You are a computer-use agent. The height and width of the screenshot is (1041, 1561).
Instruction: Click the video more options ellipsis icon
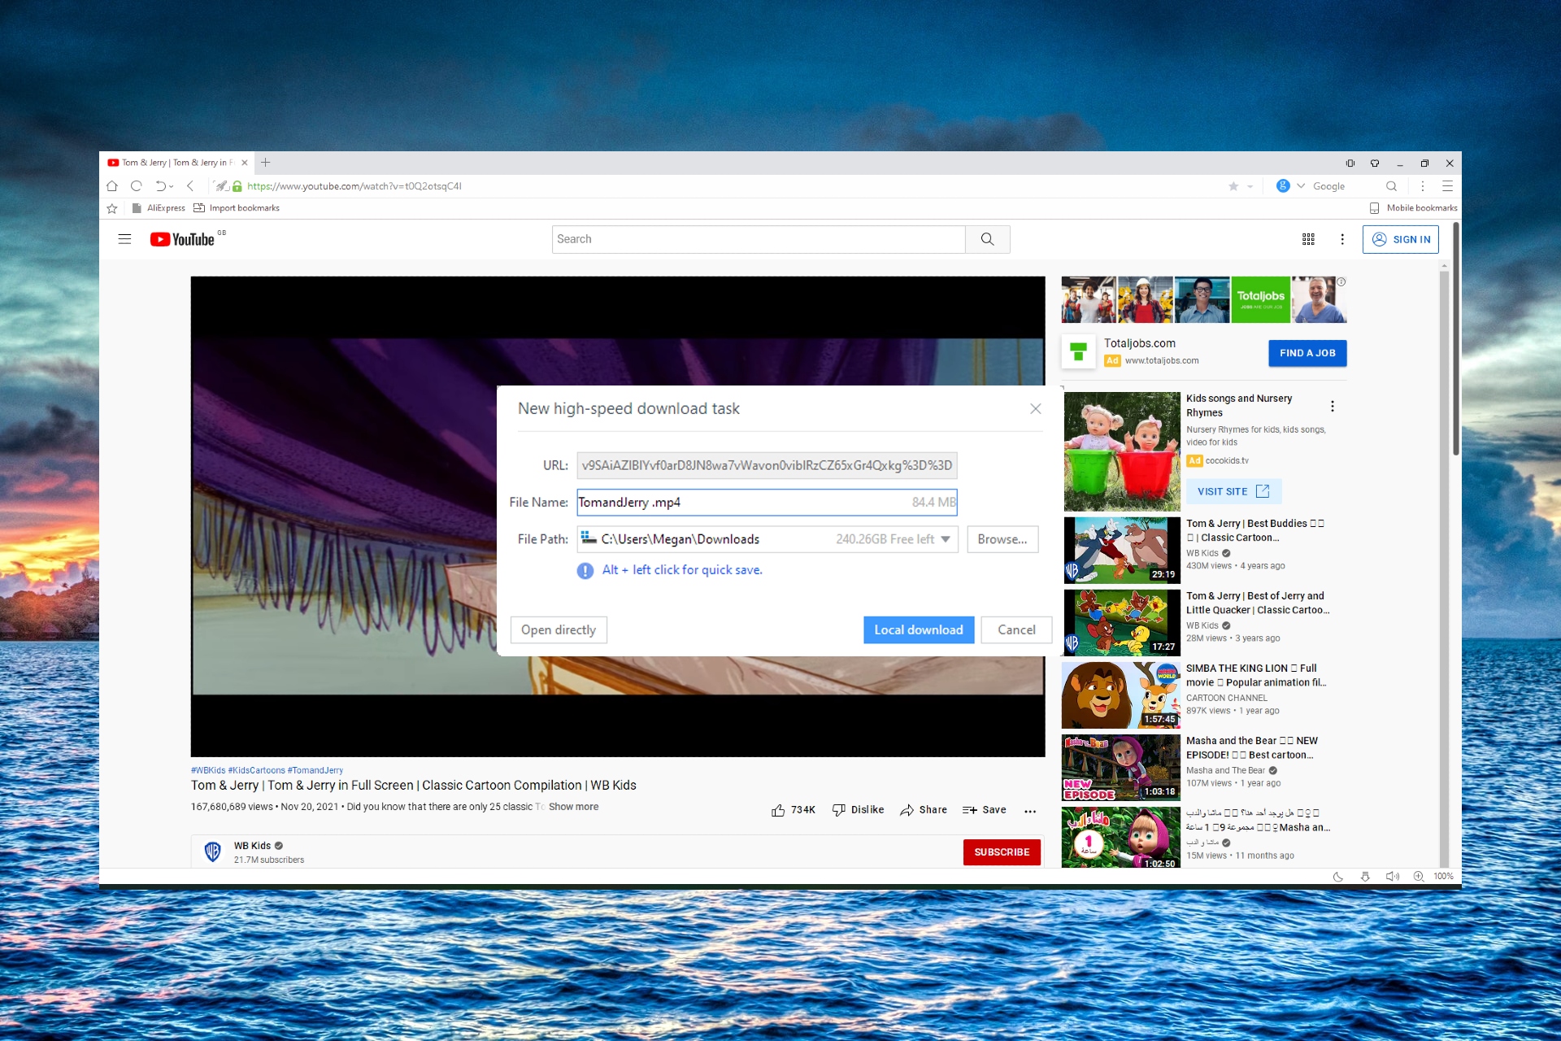[x=1030, y=808]
